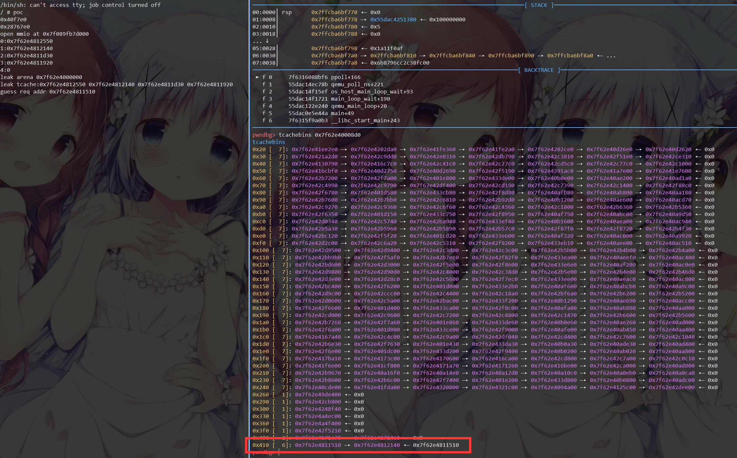The image size is (737, 458).
Task: Select the stack value 0x6b8796cc2c38fc00
Action: point(400,63)
